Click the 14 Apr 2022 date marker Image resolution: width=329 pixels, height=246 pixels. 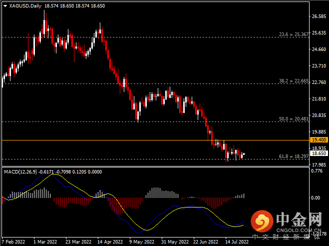[110, 242]
